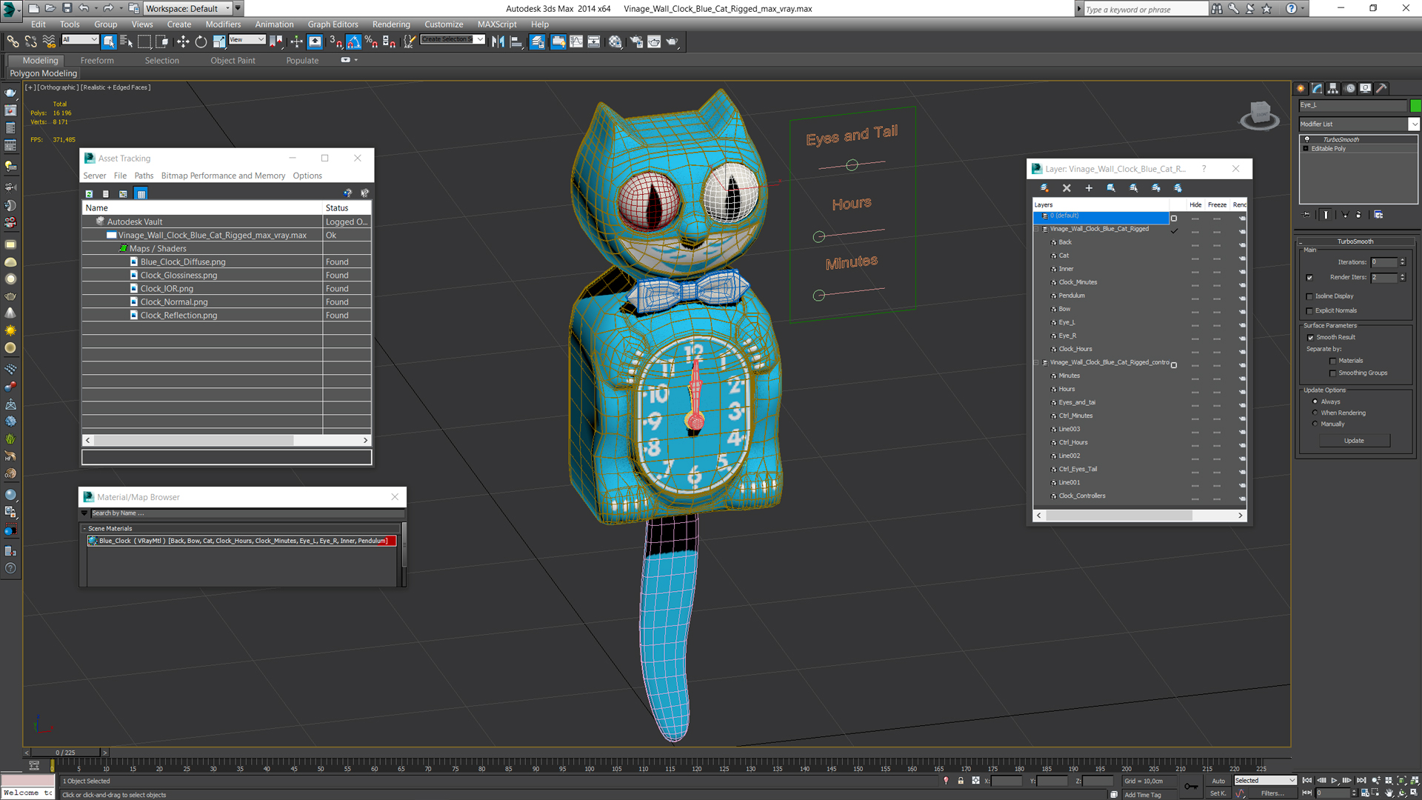
Task: Select the When Rendering radio option
Action: point(1315,413)
